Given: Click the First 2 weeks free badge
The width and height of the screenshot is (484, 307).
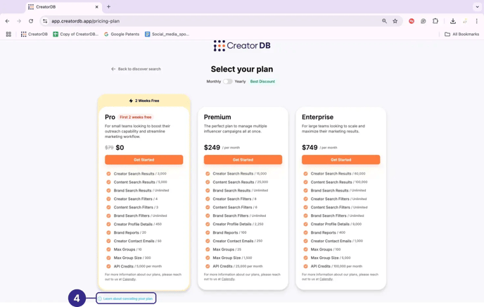Looking at the screenshot, I should [x=136, y=117].
